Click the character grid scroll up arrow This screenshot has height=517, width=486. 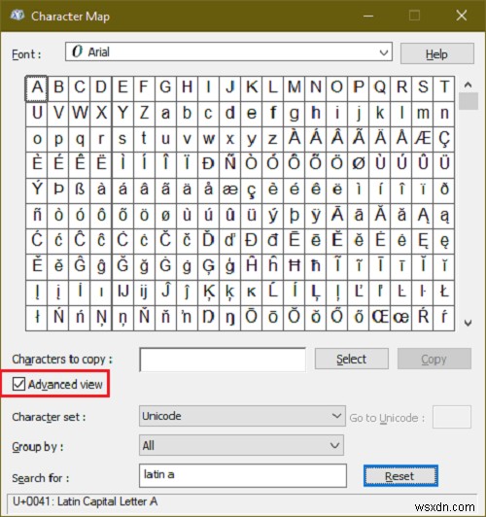point(468,86)
